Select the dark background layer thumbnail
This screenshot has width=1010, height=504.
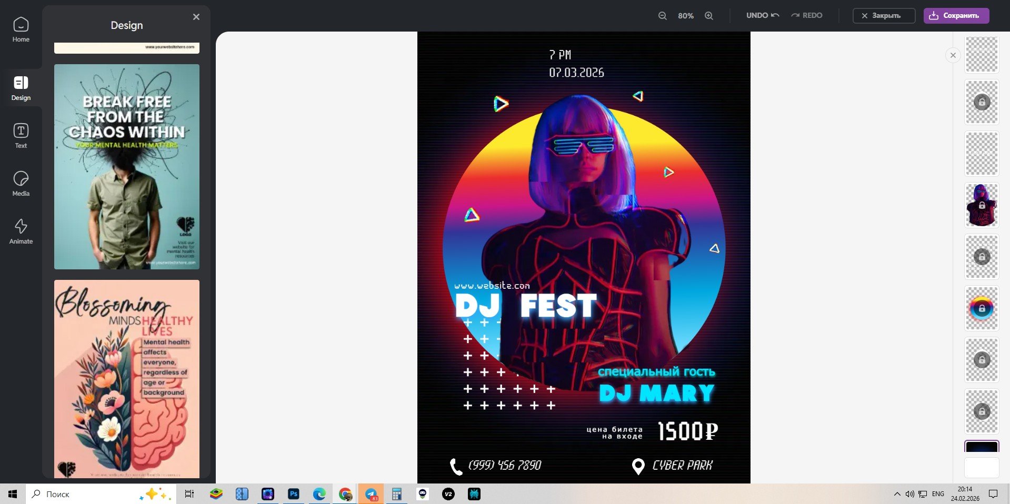982,447
